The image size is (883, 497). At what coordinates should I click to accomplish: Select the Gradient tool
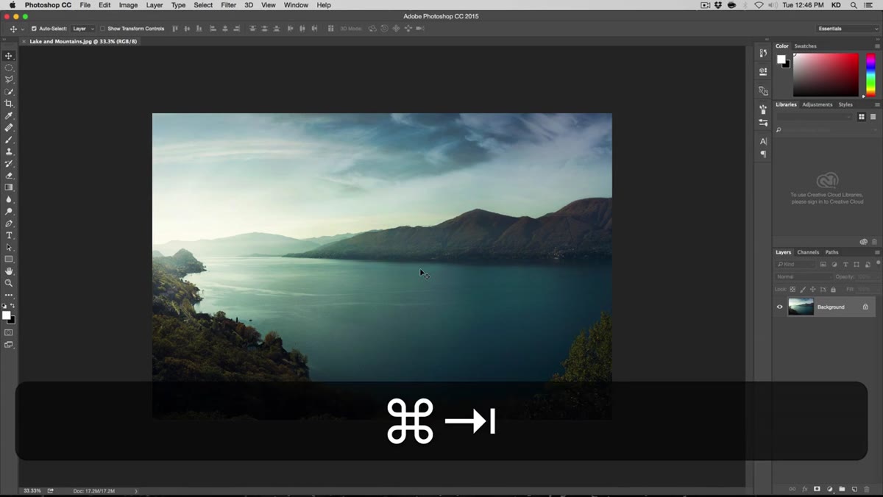(x=9, y=187)
